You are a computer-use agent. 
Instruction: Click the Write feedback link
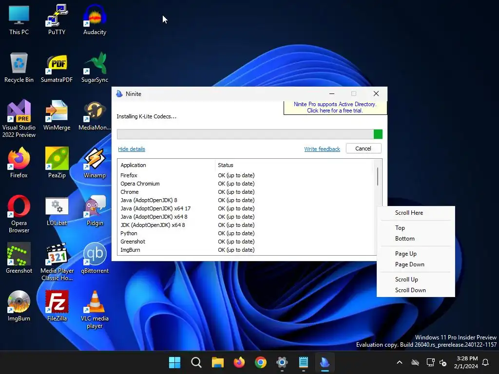click(x=322, y=149)
